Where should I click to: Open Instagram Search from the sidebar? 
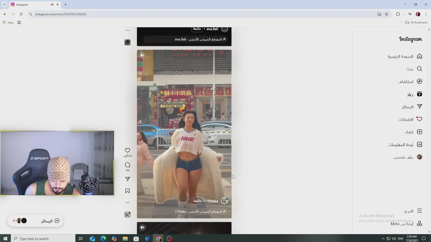419,69
